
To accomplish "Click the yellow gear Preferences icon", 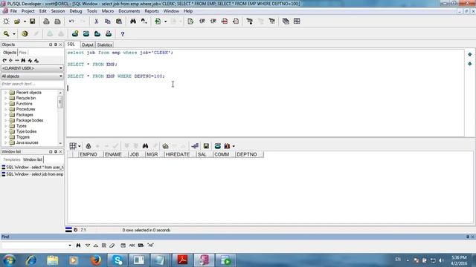I will click(25, 34).
